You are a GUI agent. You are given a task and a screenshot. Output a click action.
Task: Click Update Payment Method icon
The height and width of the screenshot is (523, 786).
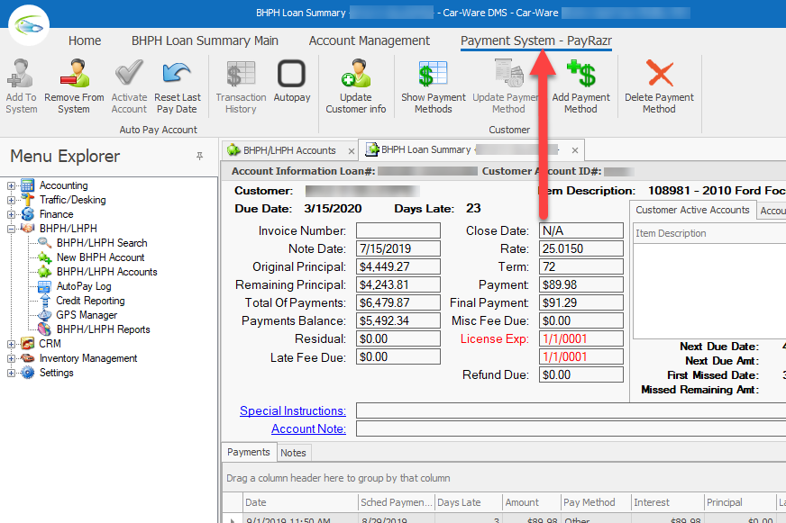point(508,73)
